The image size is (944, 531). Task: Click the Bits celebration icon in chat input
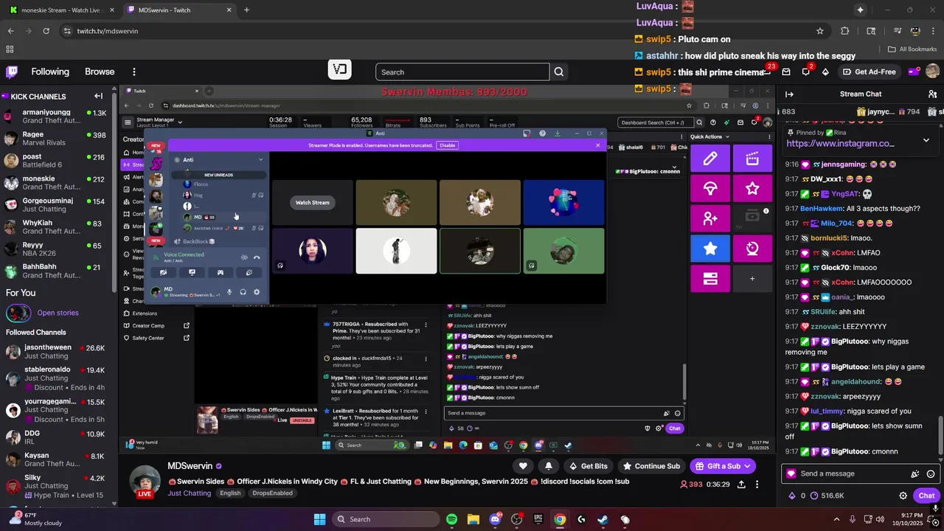click(915, 474)
